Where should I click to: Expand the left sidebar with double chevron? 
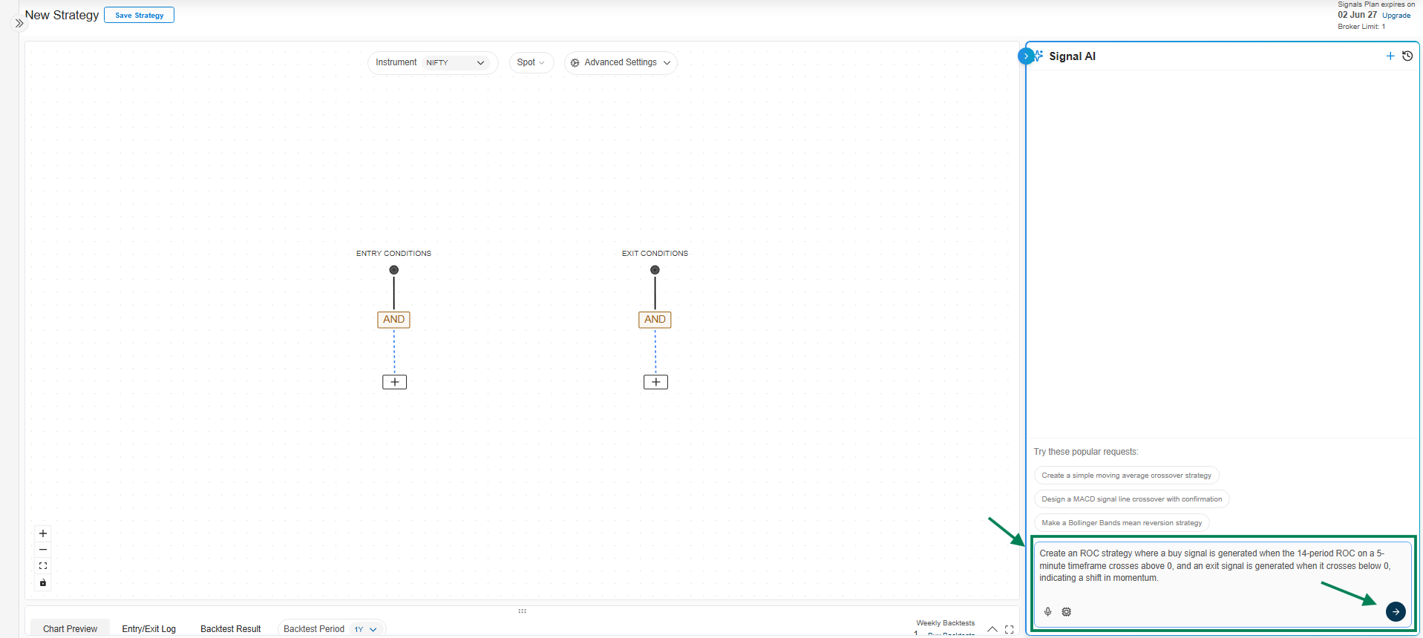[19, 24]
